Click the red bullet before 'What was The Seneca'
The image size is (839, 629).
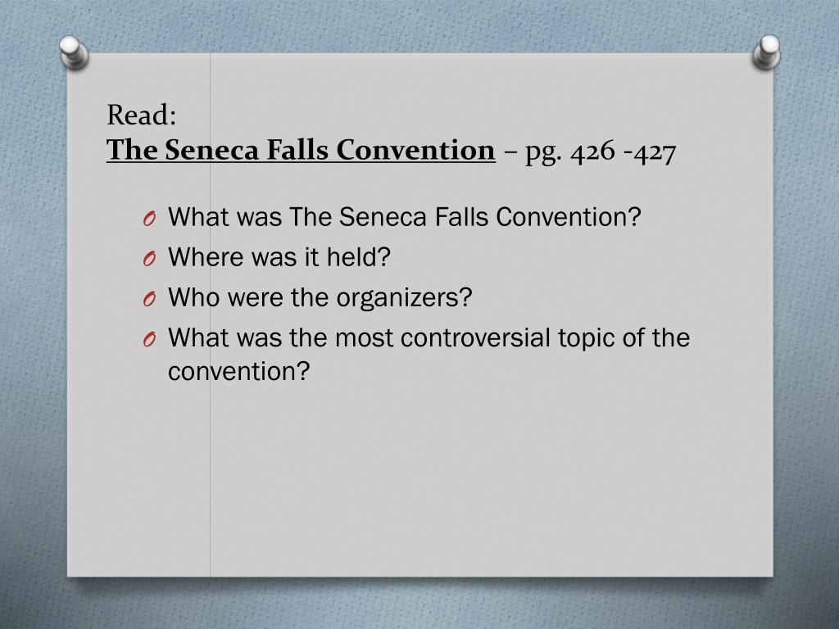149,219
